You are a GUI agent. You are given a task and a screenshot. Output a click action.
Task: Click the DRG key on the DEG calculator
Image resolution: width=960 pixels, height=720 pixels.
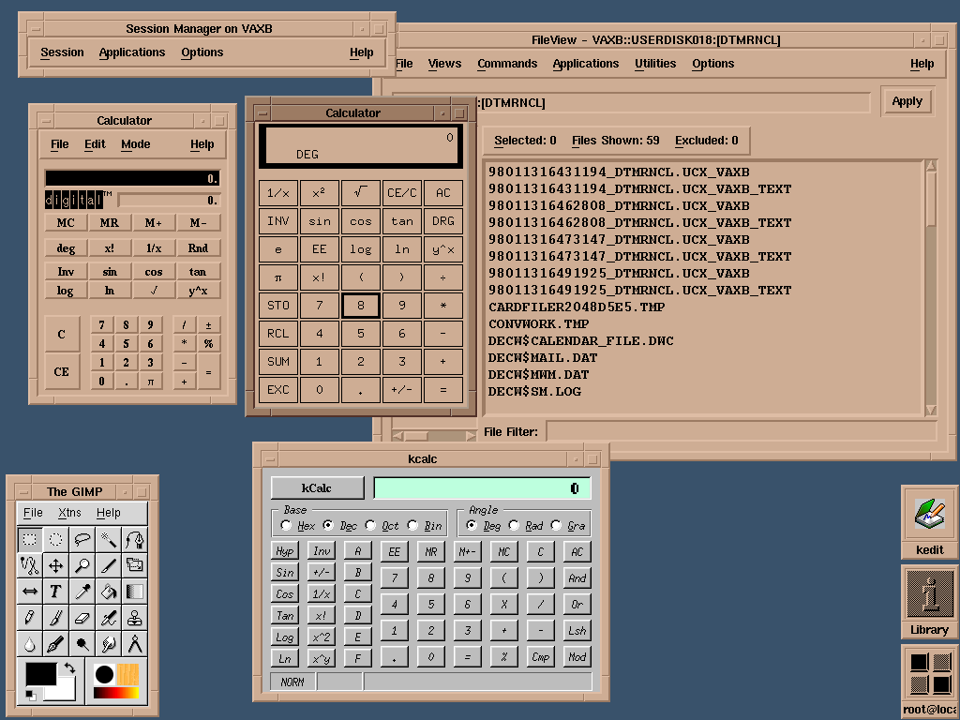click(443, 221)
